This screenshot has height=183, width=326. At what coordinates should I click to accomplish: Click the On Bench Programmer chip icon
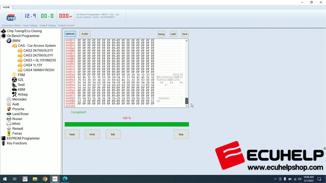[3, 36]
